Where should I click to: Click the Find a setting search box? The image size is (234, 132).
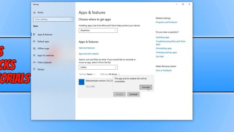coord(53,19)
